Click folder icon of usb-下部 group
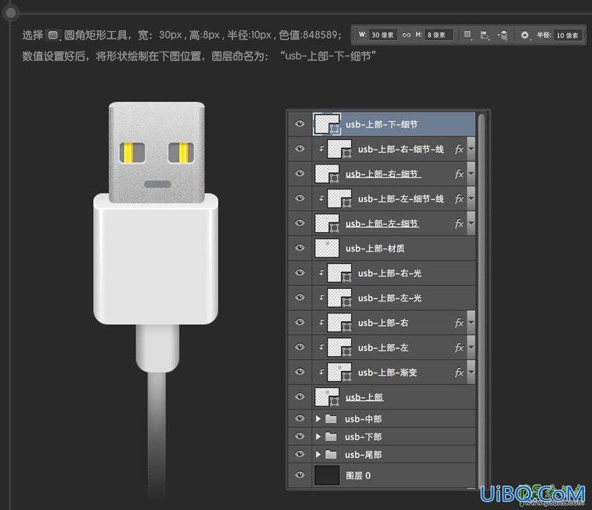 point(331,437)
